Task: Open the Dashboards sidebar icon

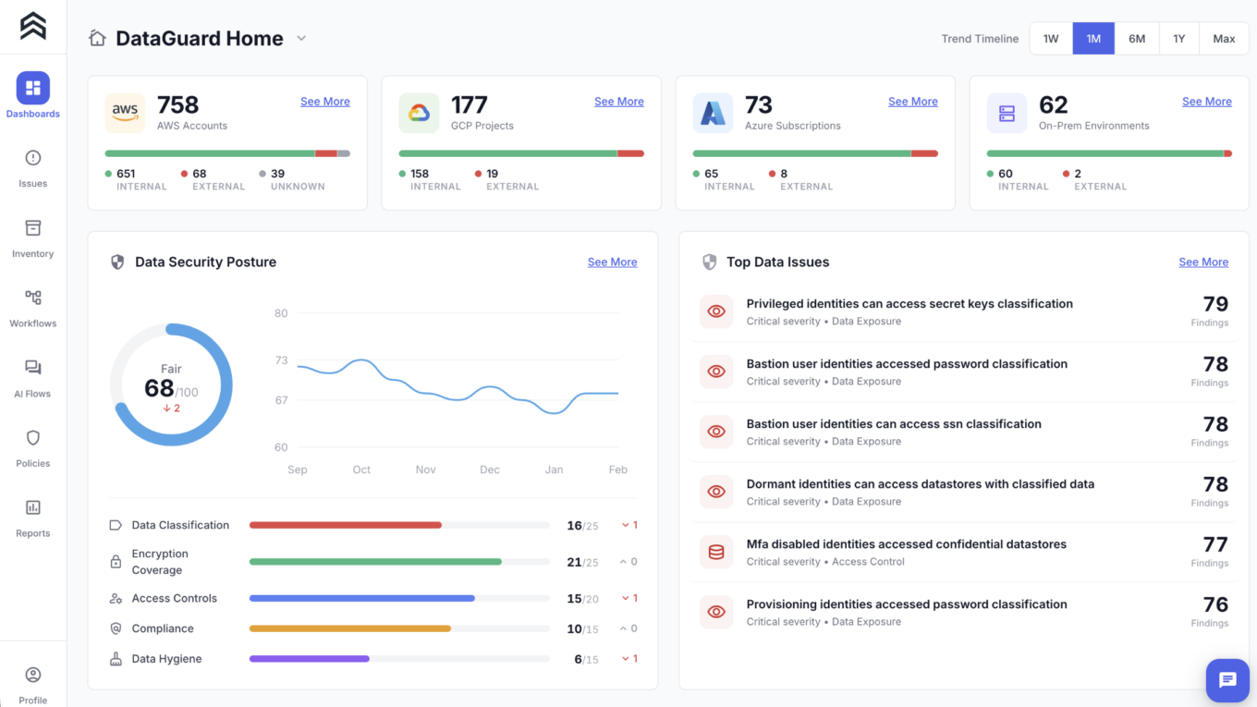Action: (33, 88)
